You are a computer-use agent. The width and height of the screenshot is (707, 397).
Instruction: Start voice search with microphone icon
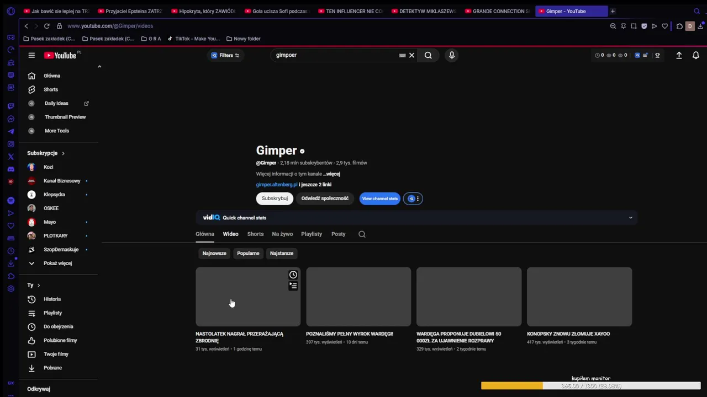[452, 55]
